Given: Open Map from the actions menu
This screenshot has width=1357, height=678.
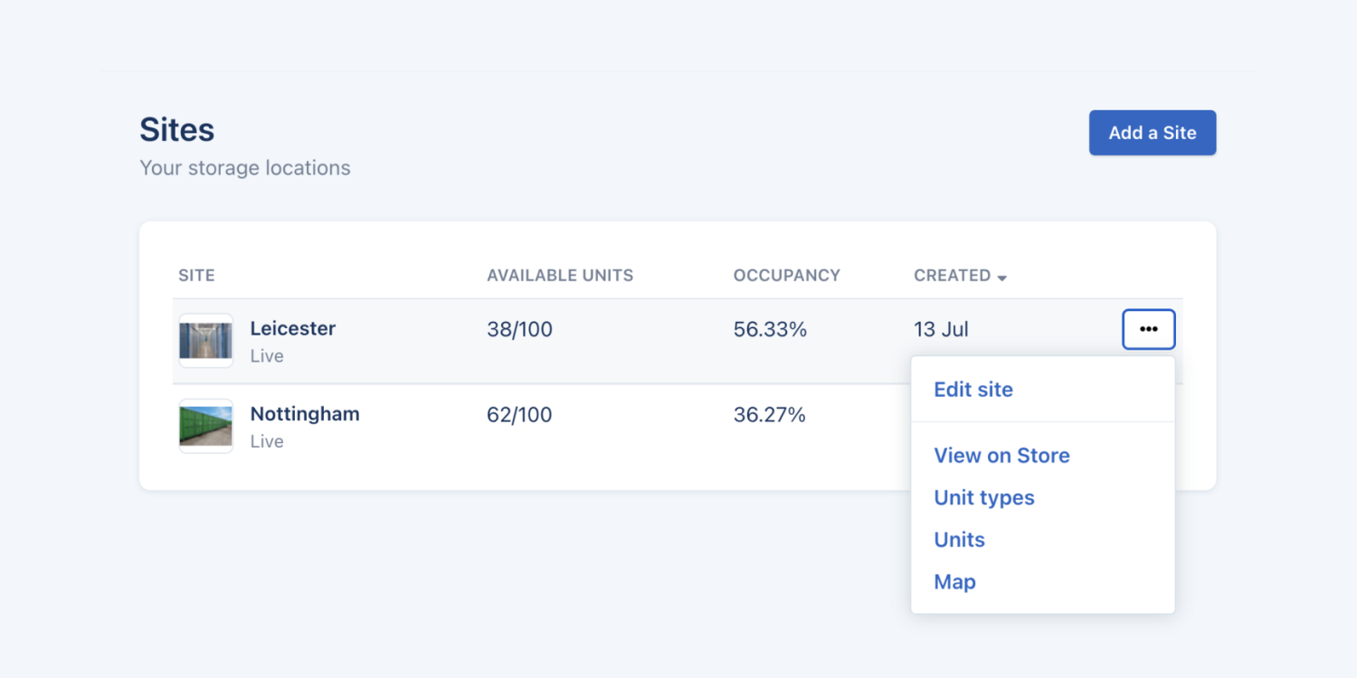Looking at the screenshot, I should (954, 582).
